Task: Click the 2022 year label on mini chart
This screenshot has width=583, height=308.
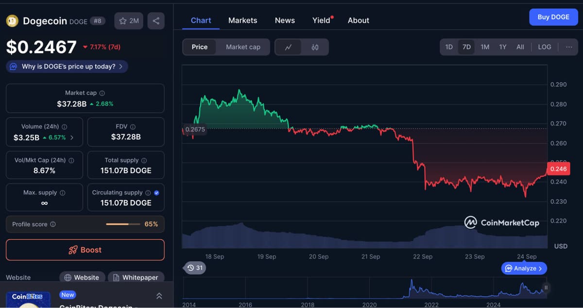Action: 431,305
